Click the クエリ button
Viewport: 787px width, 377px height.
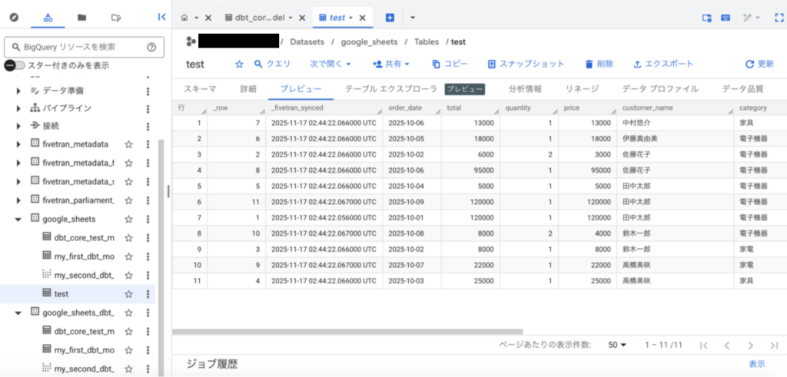[272, 64]
